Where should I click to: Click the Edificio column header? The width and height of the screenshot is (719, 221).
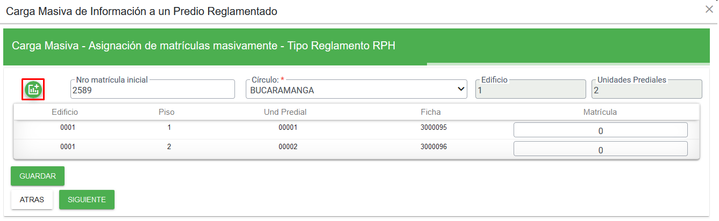(x=65, y=112)
